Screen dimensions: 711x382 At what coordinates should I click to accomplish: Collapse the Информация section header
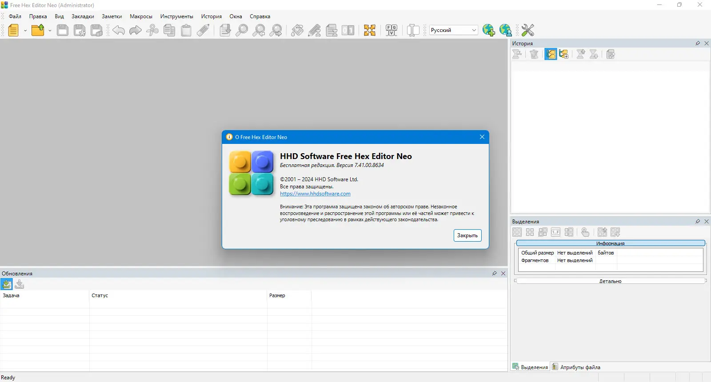pos(611,243)
